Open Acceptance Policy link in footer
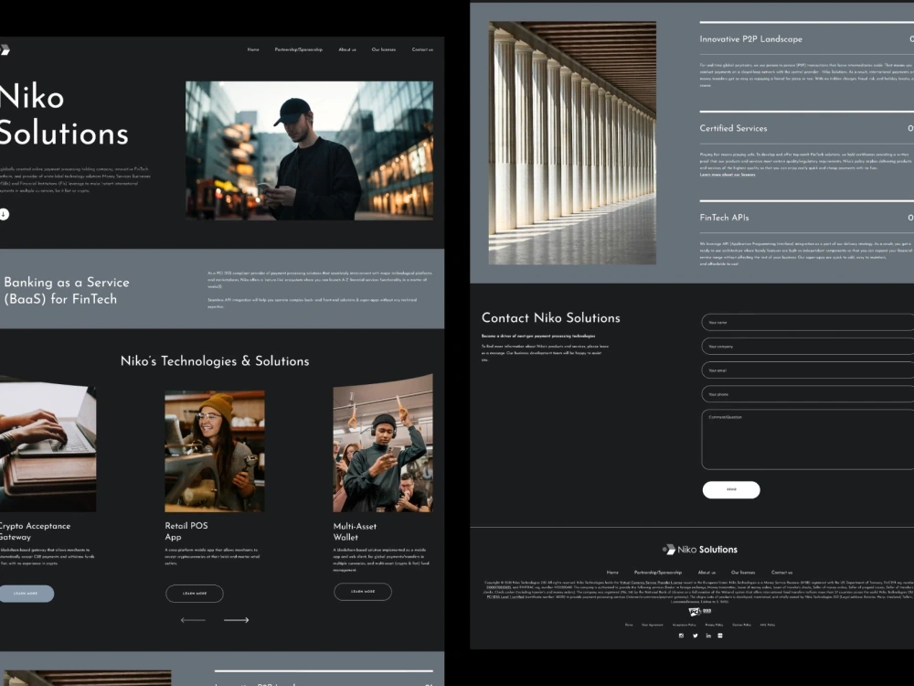 685,625
